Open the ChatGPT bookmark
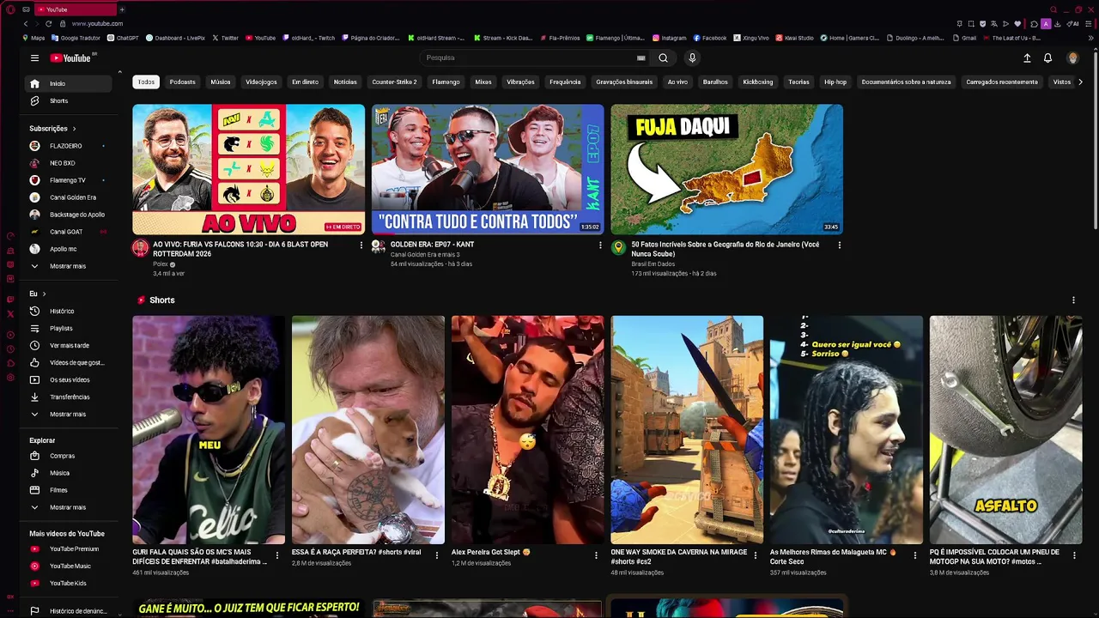The width and height of the screenshot is (1099, 618). 123,38
